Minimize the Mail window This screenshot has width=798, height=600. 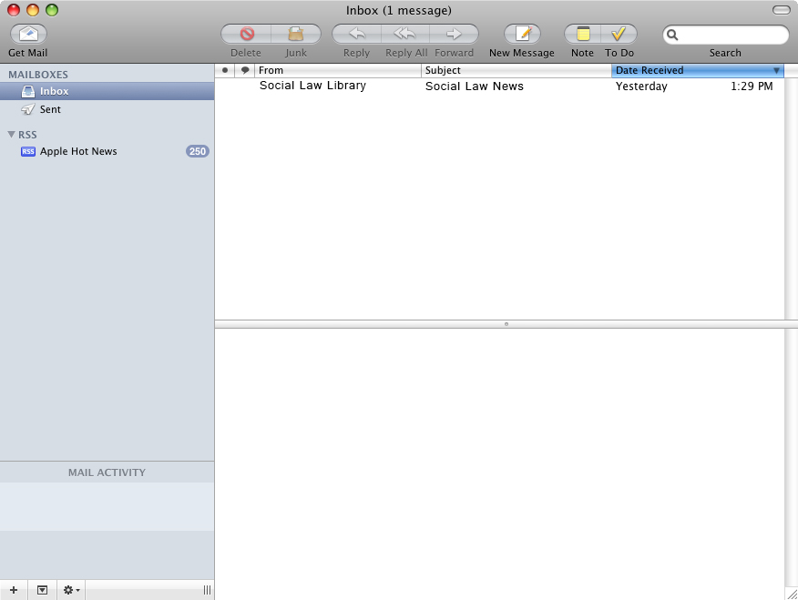pyautogui.click(x=33, y=10)
